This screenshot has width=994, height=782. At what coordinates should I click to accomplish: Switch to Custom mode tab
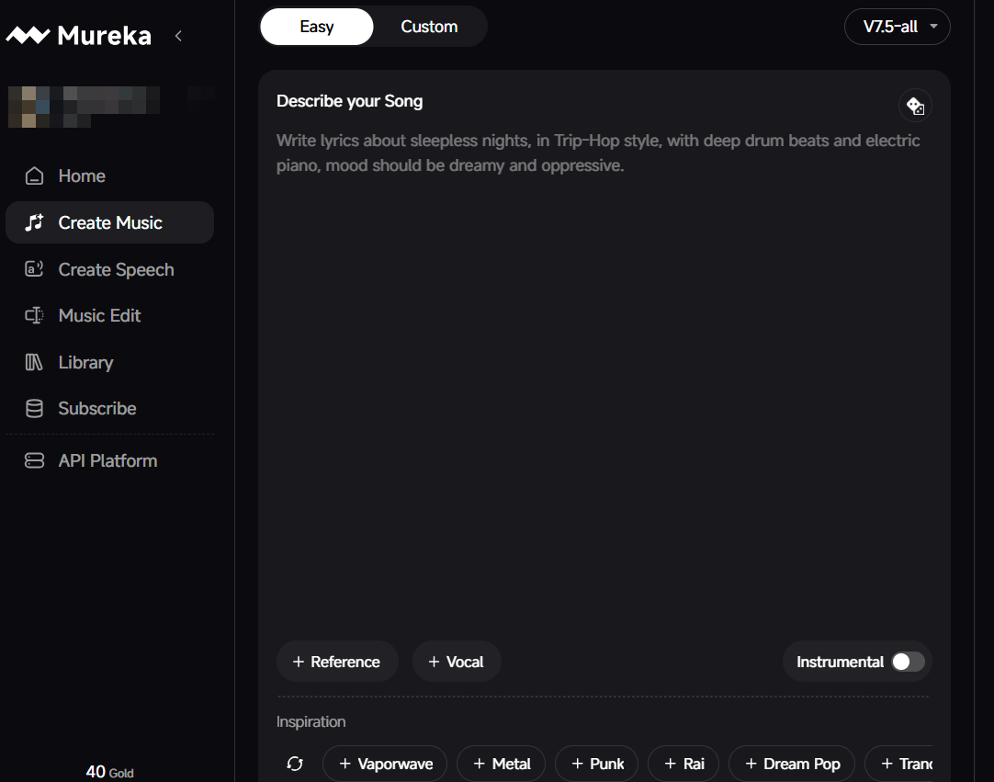click(x=429, y=27)
